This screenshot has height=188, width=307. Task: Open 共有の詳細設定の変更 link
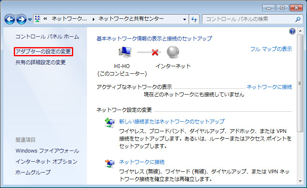pos(41,62)
